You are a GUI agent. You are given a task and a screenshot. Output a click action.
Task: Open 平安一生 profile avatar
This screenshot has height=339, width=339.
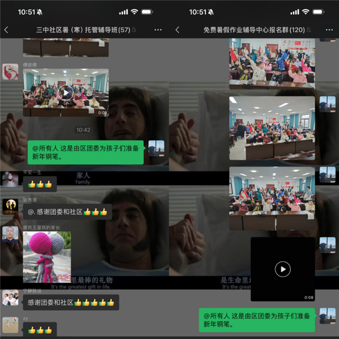point(10,180)
